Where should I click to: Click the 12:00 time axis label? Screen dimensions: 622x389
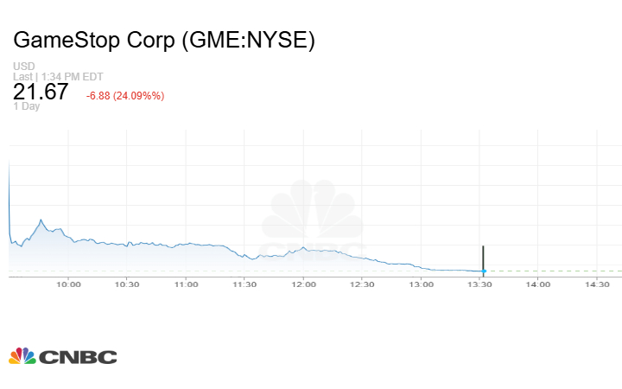(x=303, y=284)
